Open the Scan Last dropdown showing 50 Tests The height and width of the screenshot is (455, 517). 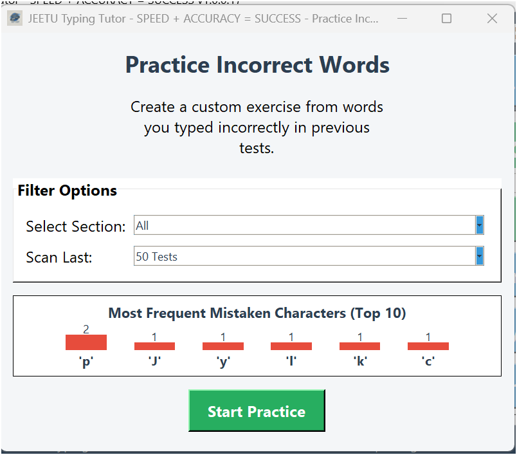(x=302, y=256)
